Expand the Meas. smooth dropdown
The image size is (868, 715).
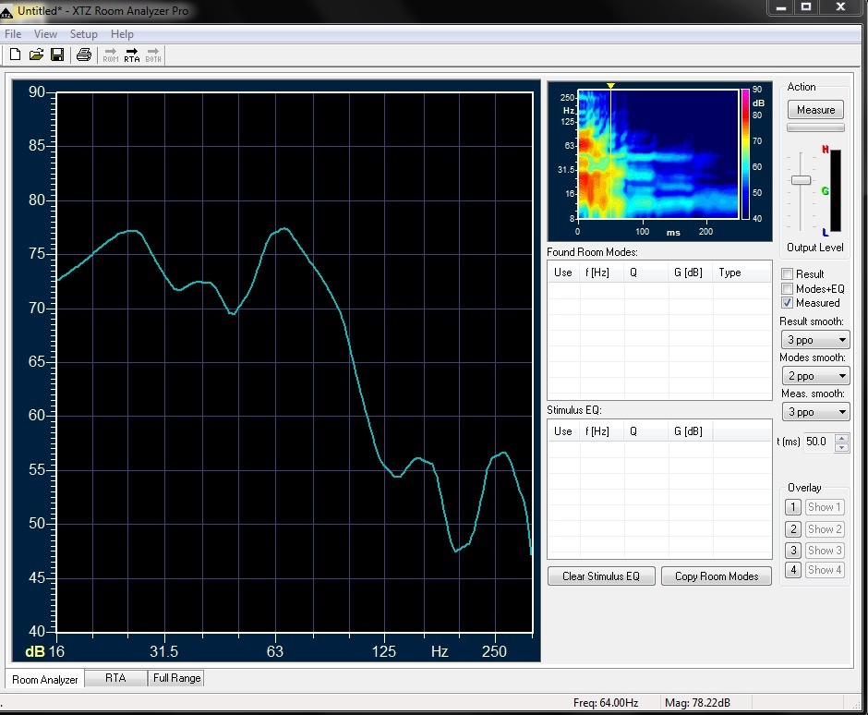(x=815, y=411)
